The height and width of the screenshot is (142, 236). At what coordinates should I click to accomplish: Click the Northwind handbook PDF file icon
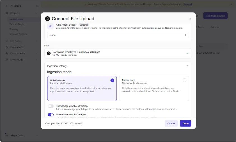(x=49, y=53)
